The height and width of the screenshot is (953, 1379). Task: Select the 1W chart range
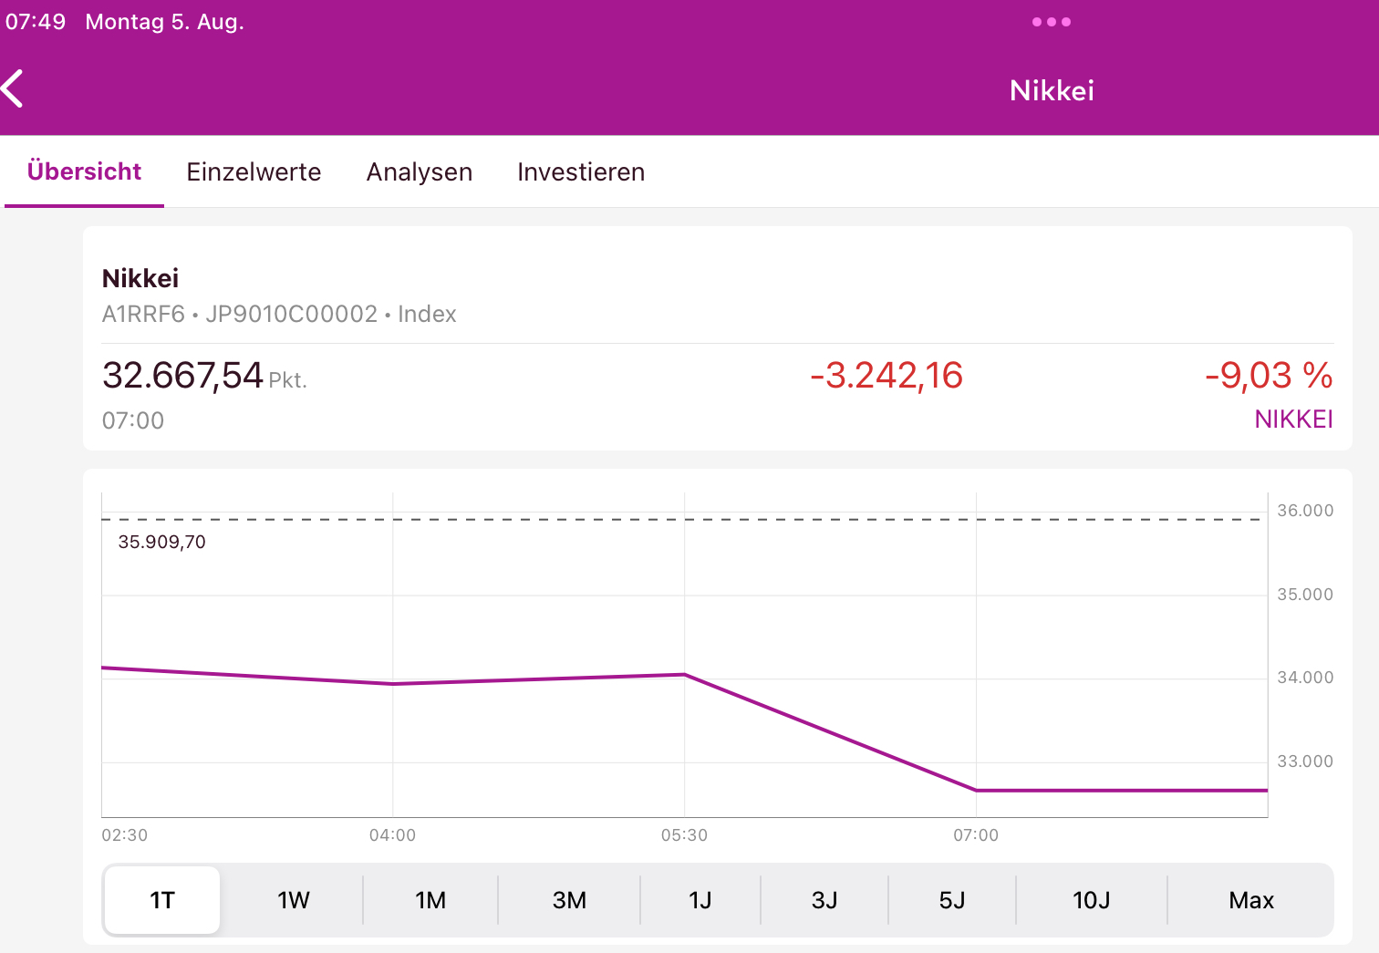click(x=294, y=900)
